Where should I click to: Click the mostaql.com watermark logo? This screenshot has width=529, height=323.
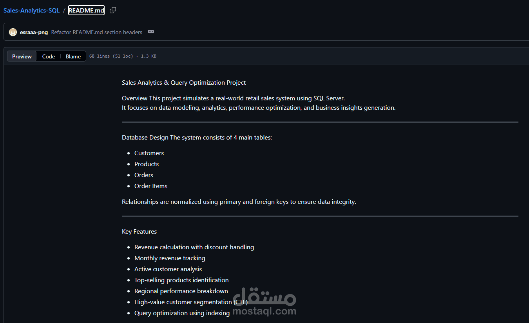(264, 302)
